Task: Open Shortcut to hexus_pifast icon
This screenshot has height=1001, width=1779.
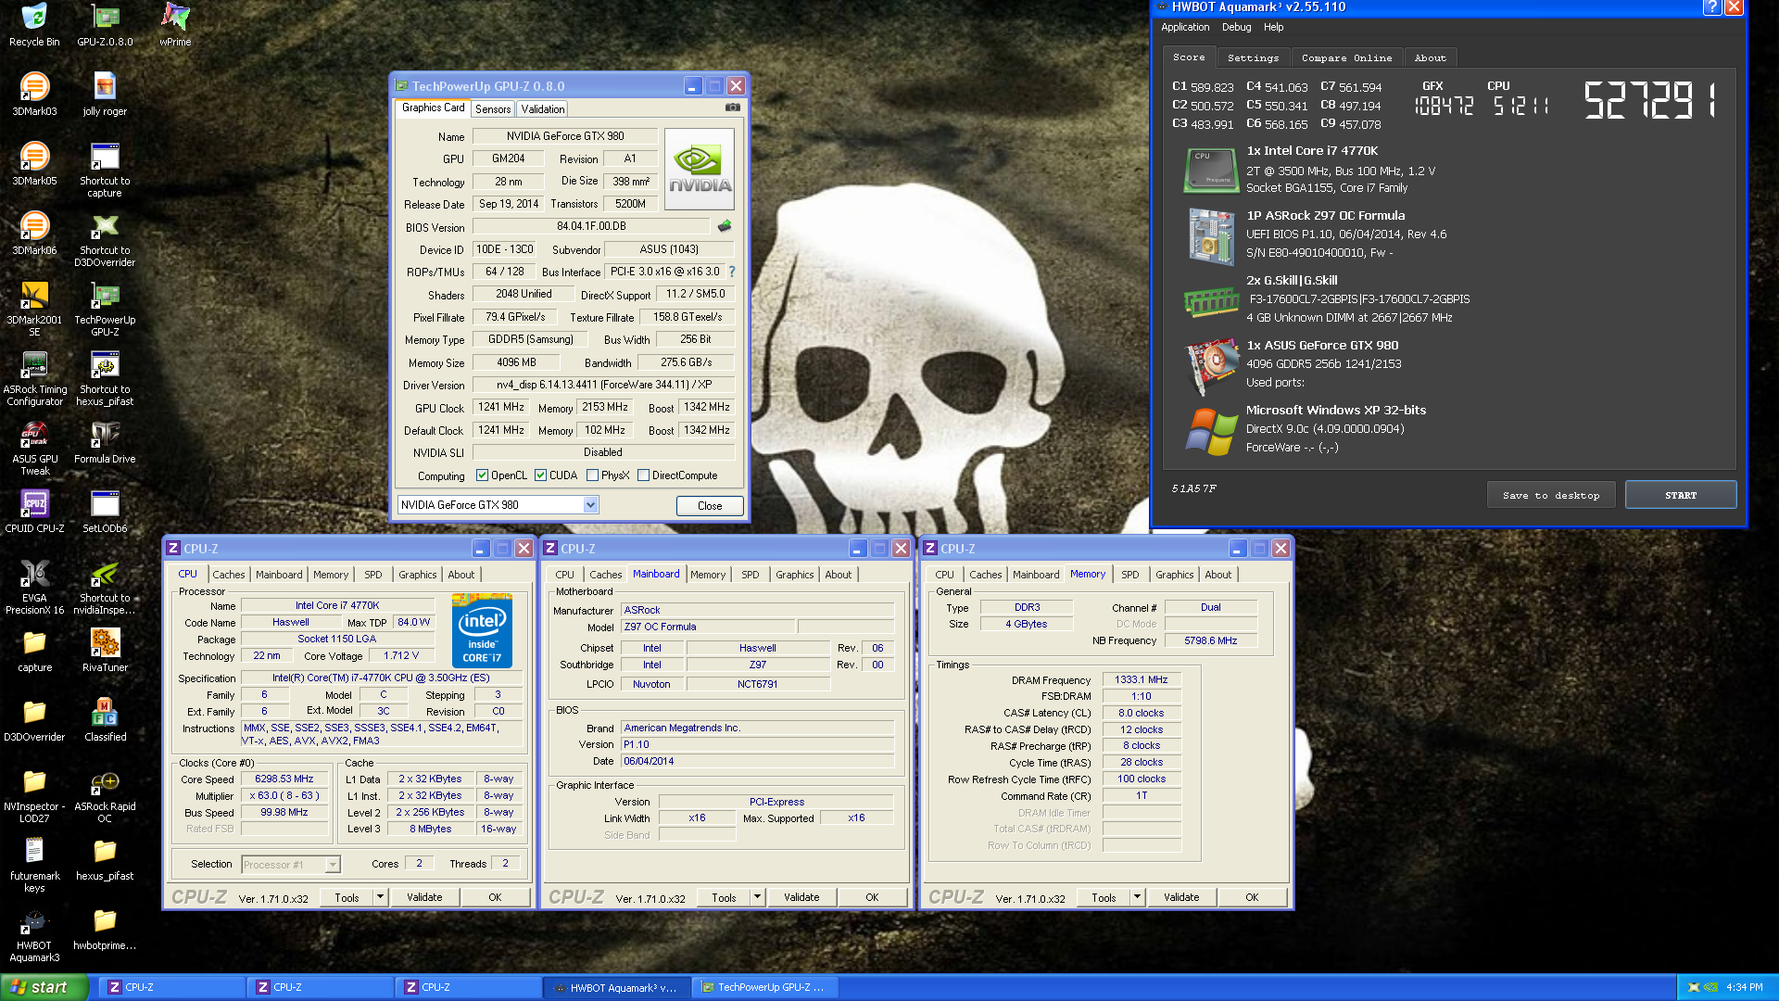Action: point(105,379)
